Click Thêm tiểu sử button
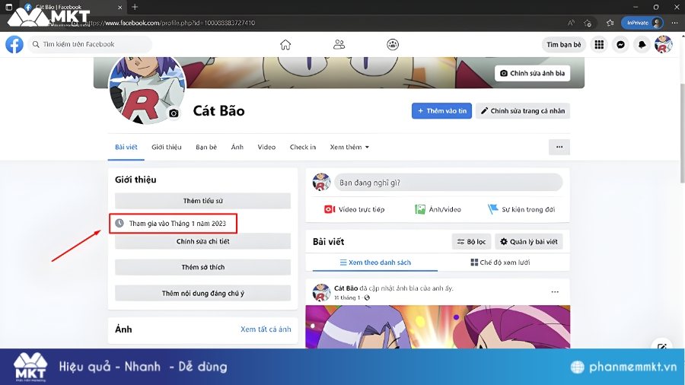685x385 pixels. (x=202, y=201)
